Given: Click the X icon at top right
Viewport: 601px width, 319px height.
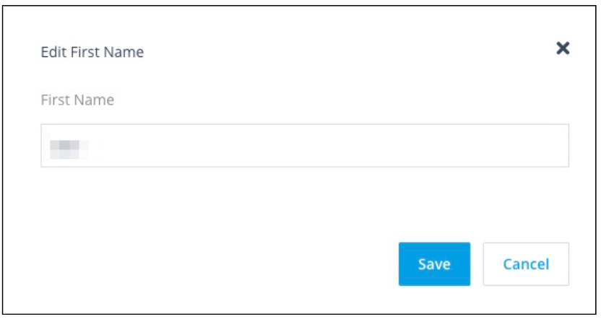Looking at the screenshot, I should pos(563,48).
